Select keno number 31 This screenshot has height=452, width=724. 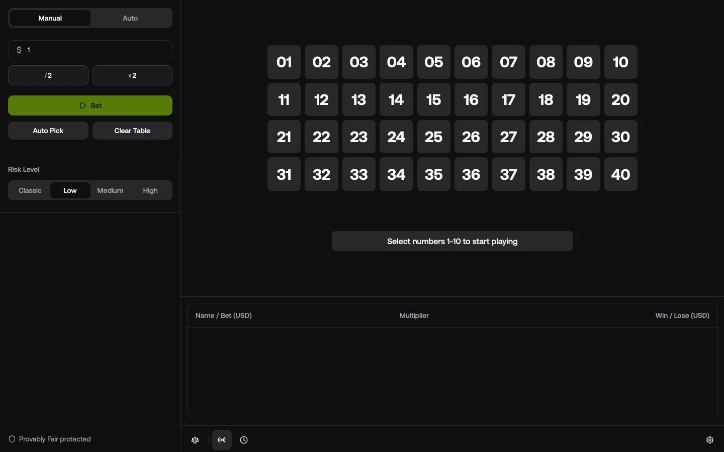284,174
